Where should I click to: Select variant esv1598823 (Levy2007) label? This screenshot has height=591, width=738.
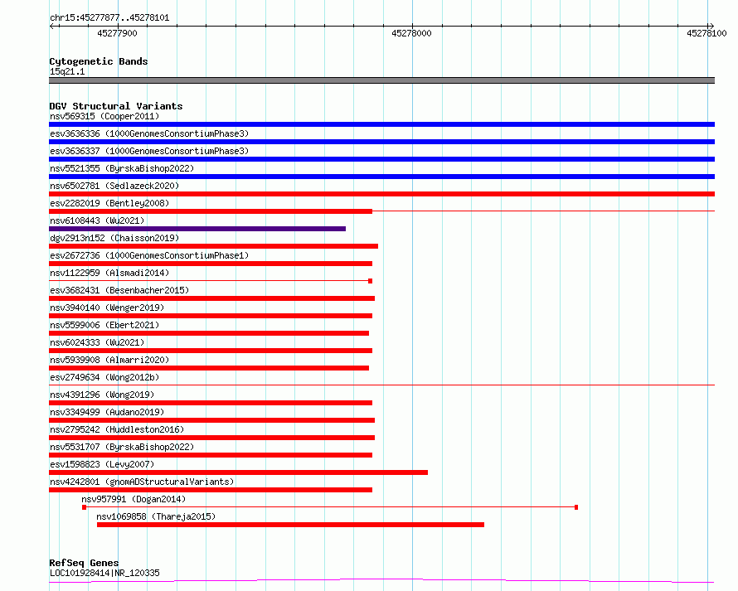click(x=102, y=464)
